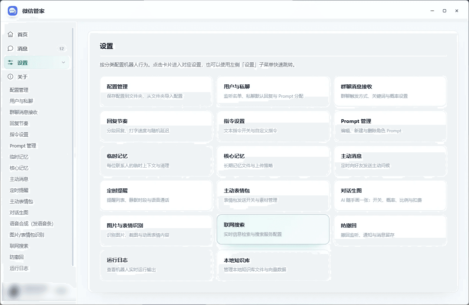
Task: Go to 临时记忆 submenu item
Action: [19, 157]
